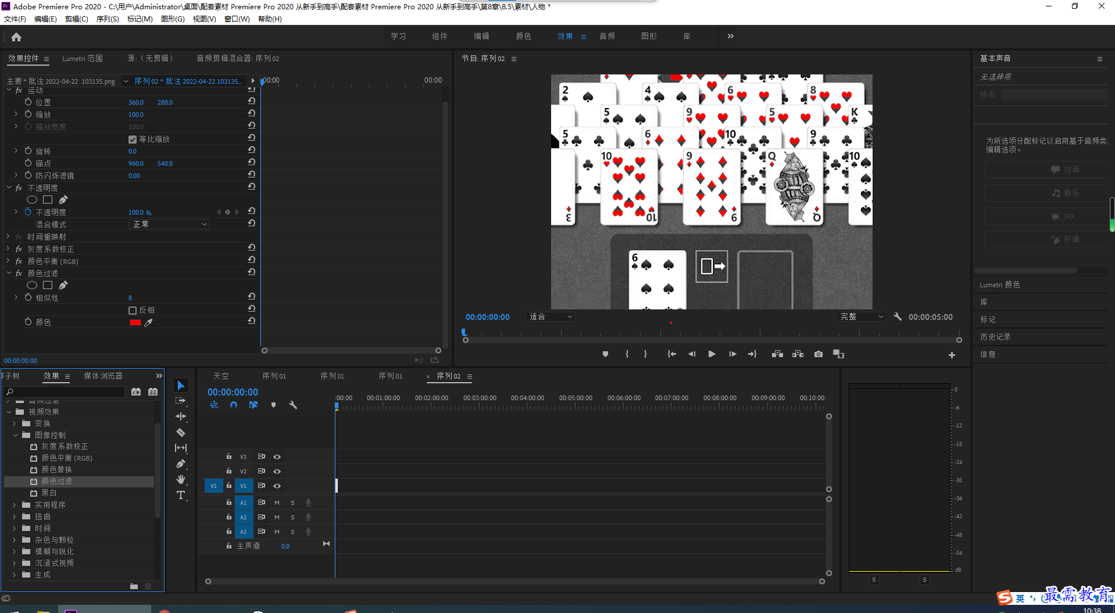Open playback resolution dropdown
The image size is (1115, 613).
tap(861, 316)
